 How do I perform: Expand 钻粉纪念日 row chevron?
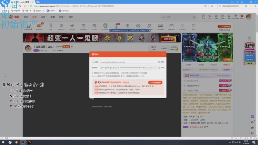click(230, 76)
